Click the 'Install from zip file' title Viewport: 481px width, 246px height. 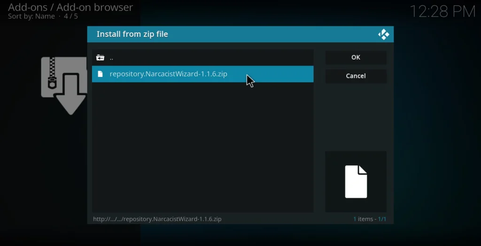coord(132,34)
